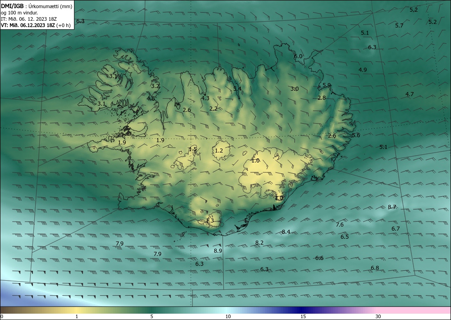Select the 1.5 value on the glacier
This screenshot has width=451, height=320.
pyautogui.click(x=193, y=149)
